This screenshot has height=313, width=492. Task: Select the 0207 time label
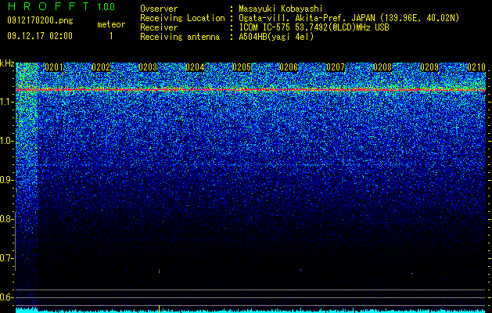pyautogui.click(x=336, y=67)
